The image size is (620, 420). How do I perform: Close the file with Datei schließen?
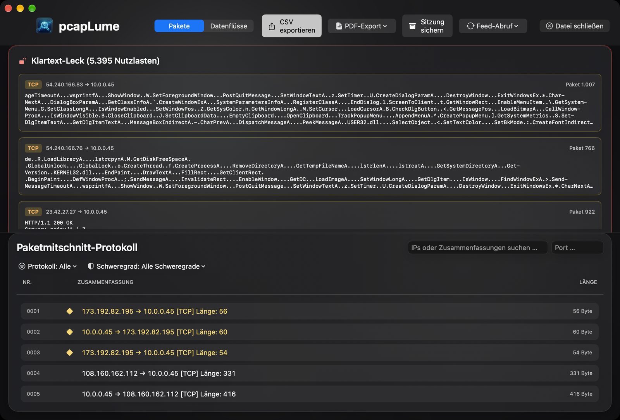(575, 26)
